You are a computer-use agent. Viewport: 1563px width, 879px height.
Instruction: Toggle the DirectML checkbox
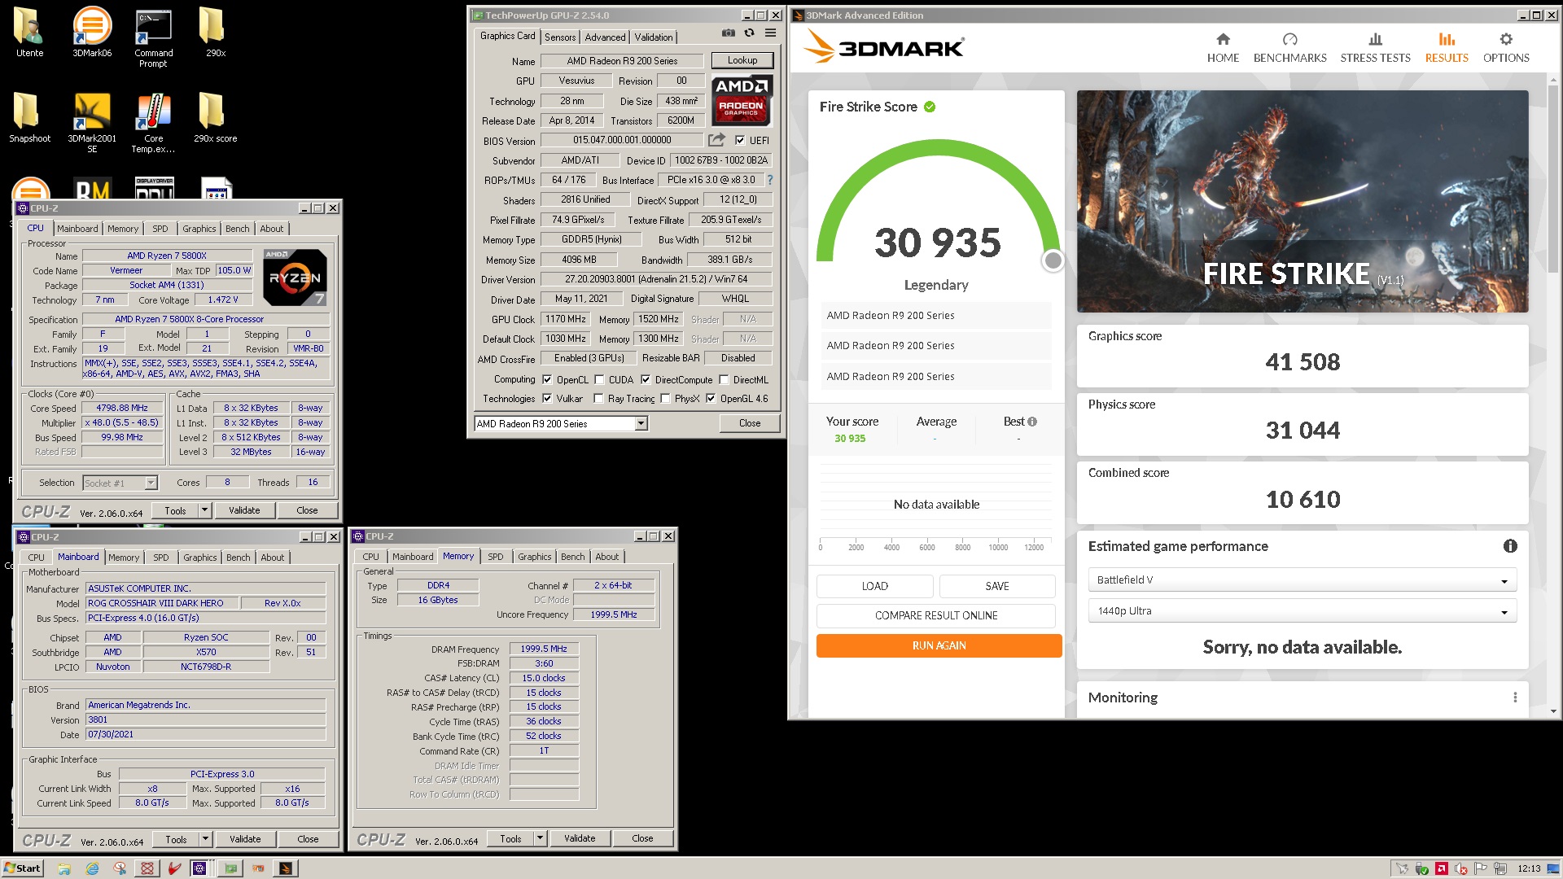[724, 379]
